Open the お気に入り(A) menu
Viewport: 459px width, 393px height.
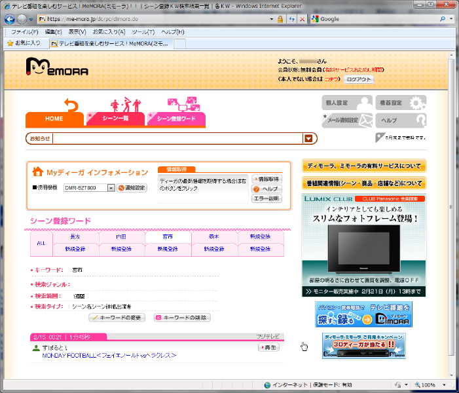(109, 31)
